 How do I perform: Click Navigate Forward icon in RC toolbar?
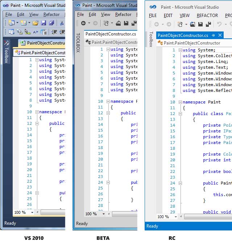(169, 24)
